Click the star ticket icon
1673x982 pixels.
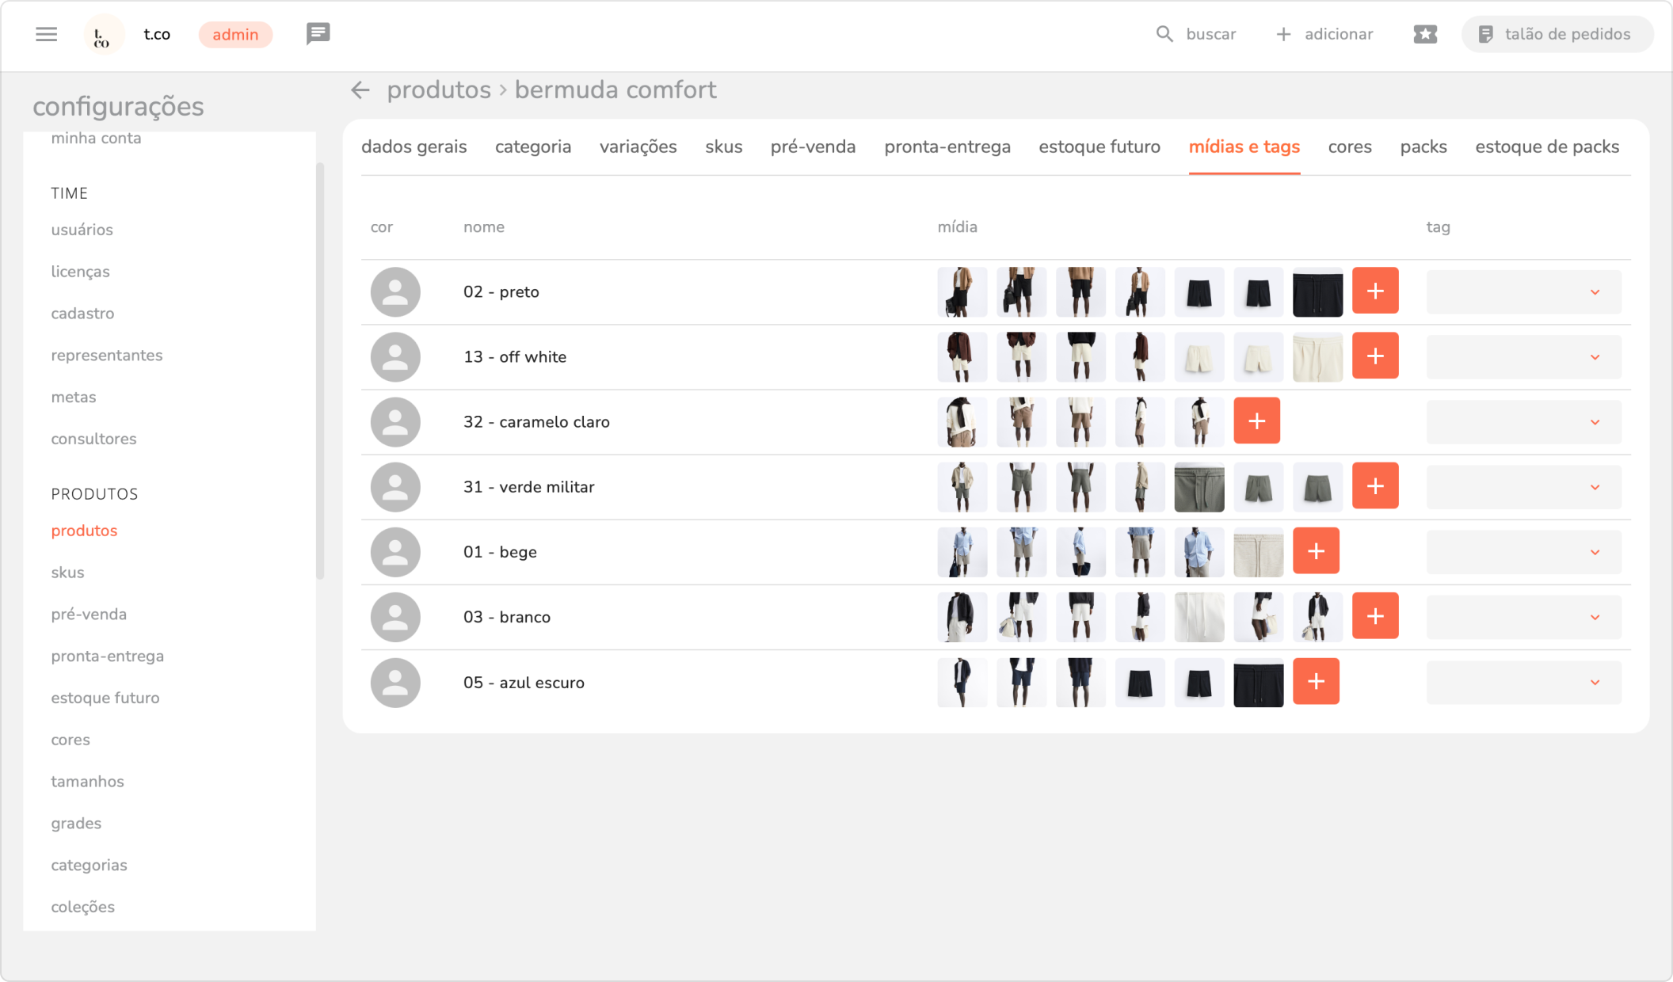pyautogui.click(x=1424, y=34)
